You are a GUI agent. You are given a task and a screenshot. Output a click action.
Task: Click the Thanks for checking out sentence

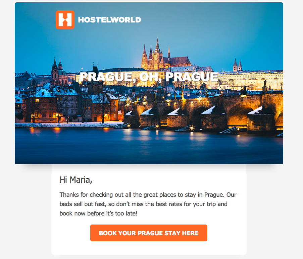tap(148, 195)
